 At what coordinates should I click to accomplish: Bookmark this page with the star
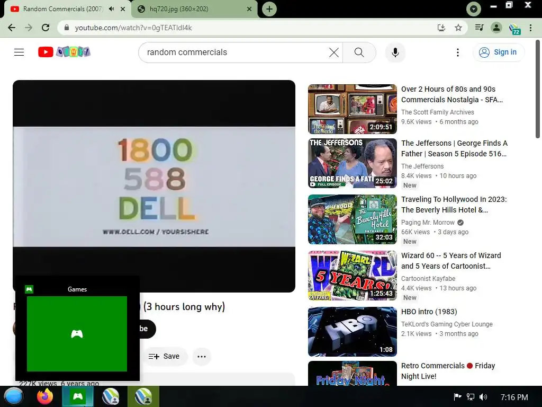(x=458, y=28)
